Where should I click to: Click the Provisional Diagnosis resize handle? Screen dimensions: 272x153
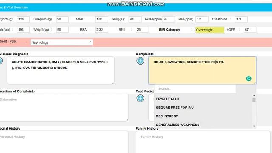tap(113, 83)
